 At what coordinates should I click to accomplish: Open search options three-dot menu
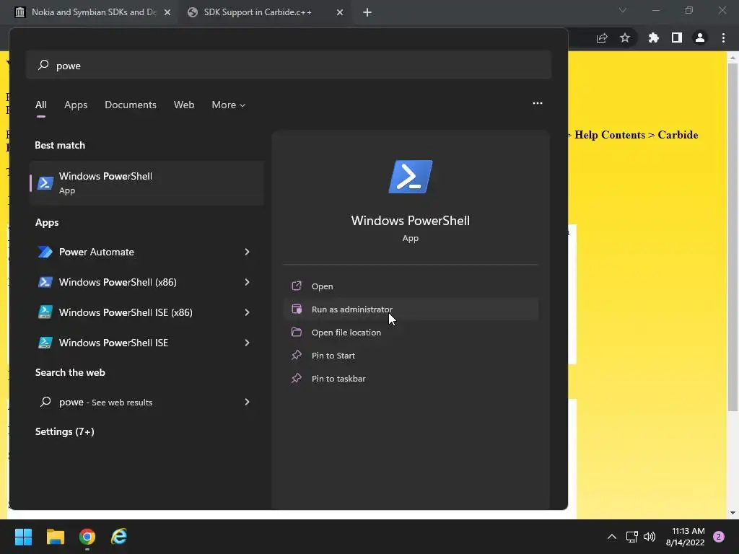tap(537, 103)
